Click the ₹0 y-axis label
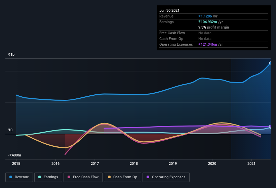276x188 pixels. (x=10, y=130)
